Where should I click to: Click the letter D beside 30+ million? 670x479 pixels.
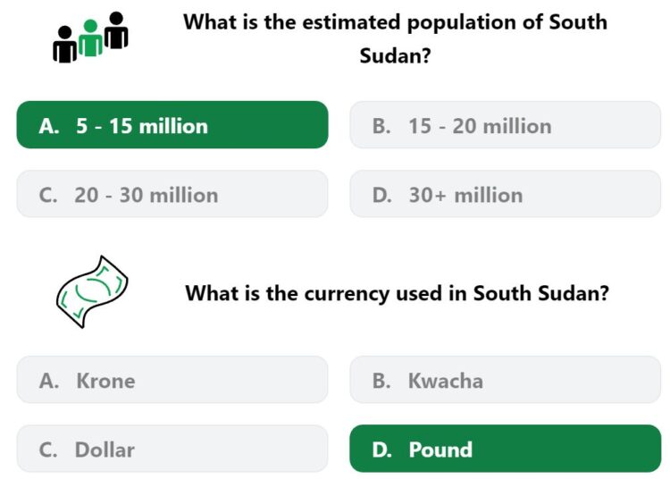[382, 196]
